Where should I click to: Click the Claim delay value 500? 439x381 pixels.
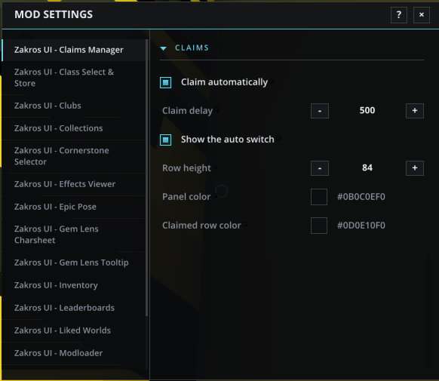(x=367, y=111)
